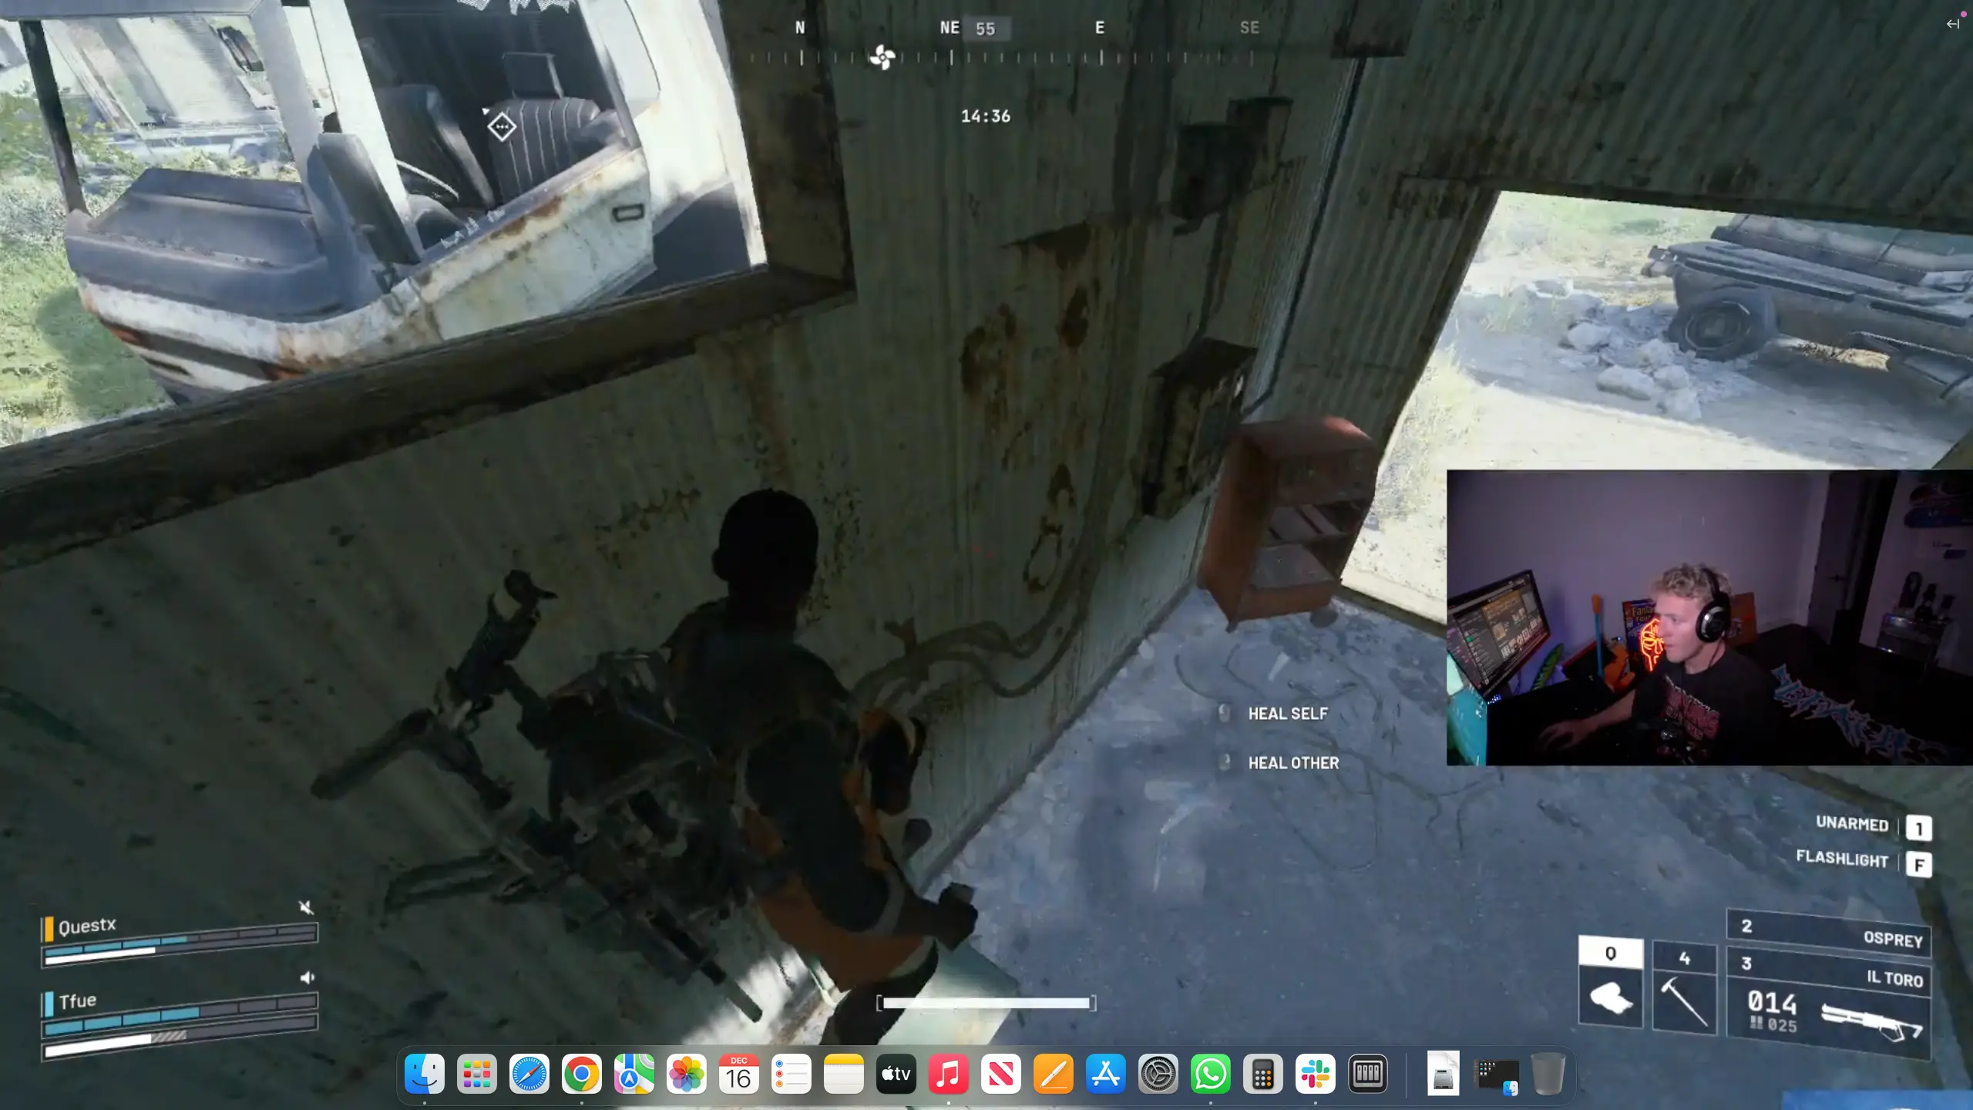This screenshot has width=1973, height=1110.
Task: Select the OSPREY weapon slot
Action: tap(1828, 932)
